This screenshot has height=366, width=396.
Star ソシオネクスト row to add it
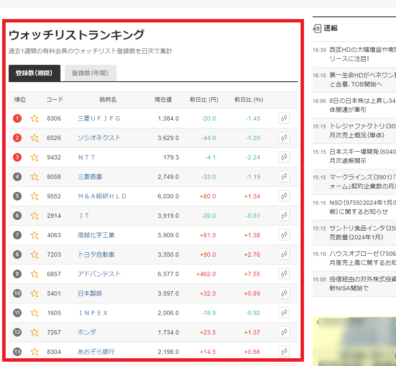tap(35, 138)
